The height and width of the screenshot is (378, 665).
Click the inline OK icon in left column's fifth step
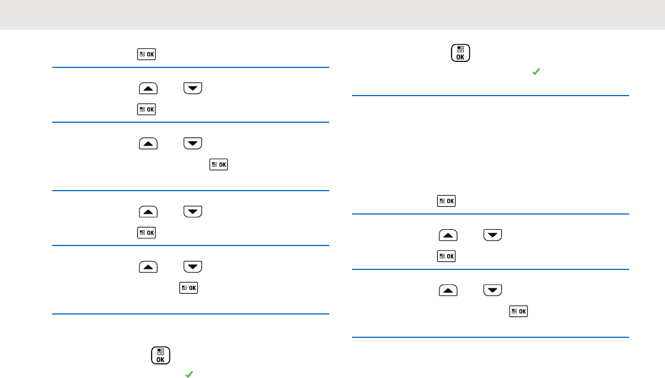(189, 287)
